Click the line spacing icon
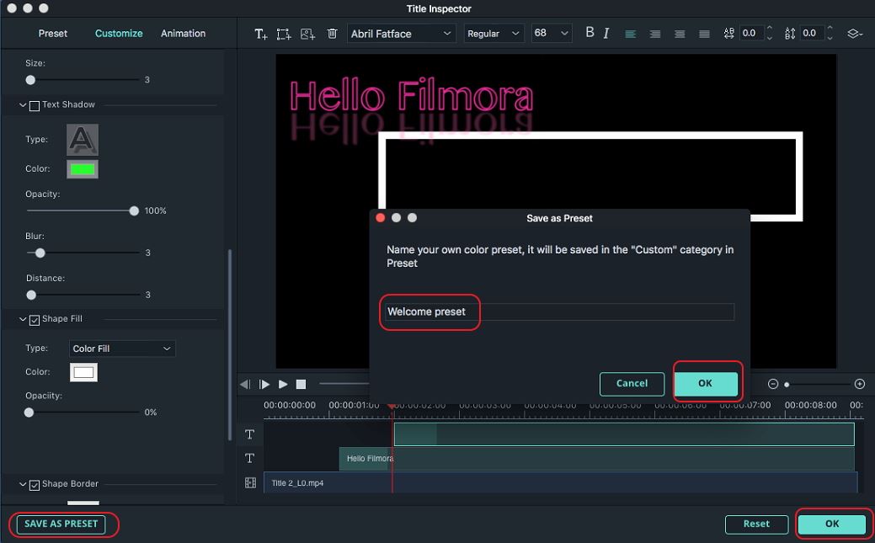875x543 pixels. pos(790,34)
